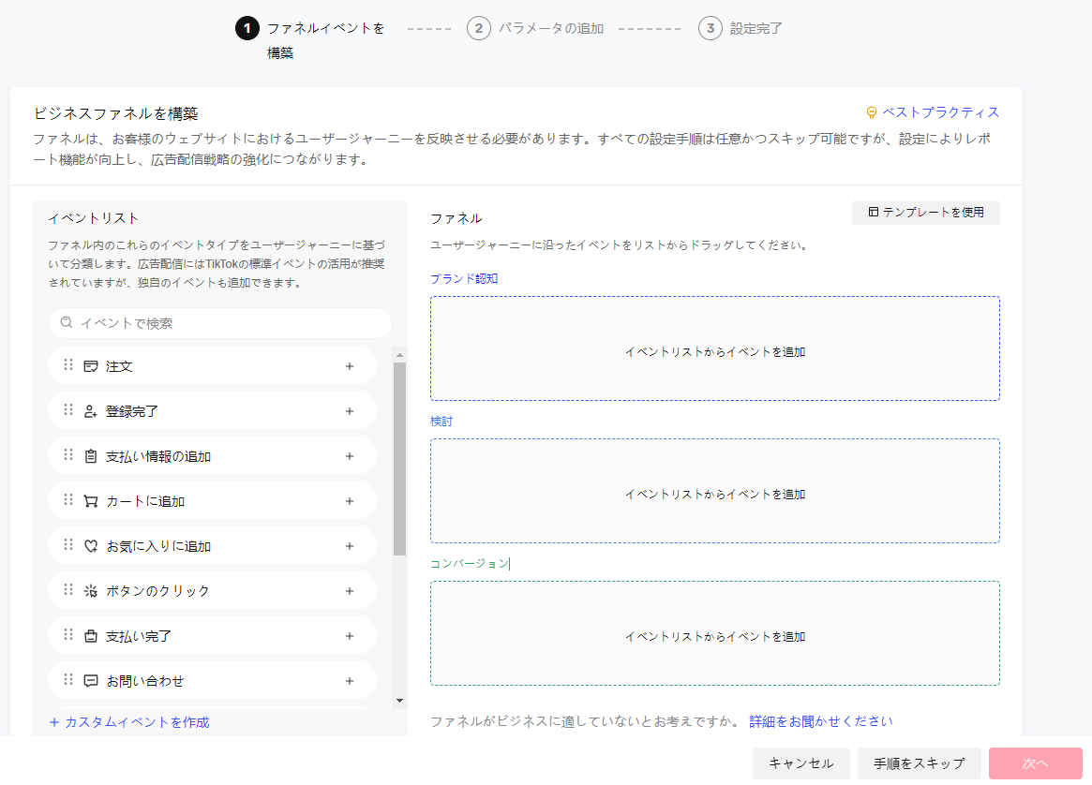
Task: Click the plus icon for 支払い情報の追加
Action: 350,456
